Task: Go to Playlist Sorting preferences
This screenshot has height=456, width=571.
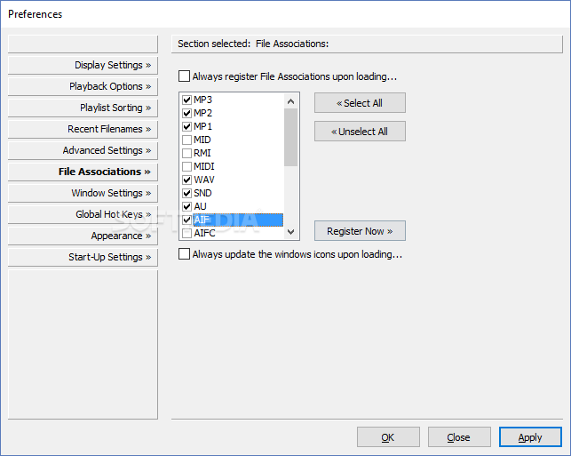Action: (83, 108)
